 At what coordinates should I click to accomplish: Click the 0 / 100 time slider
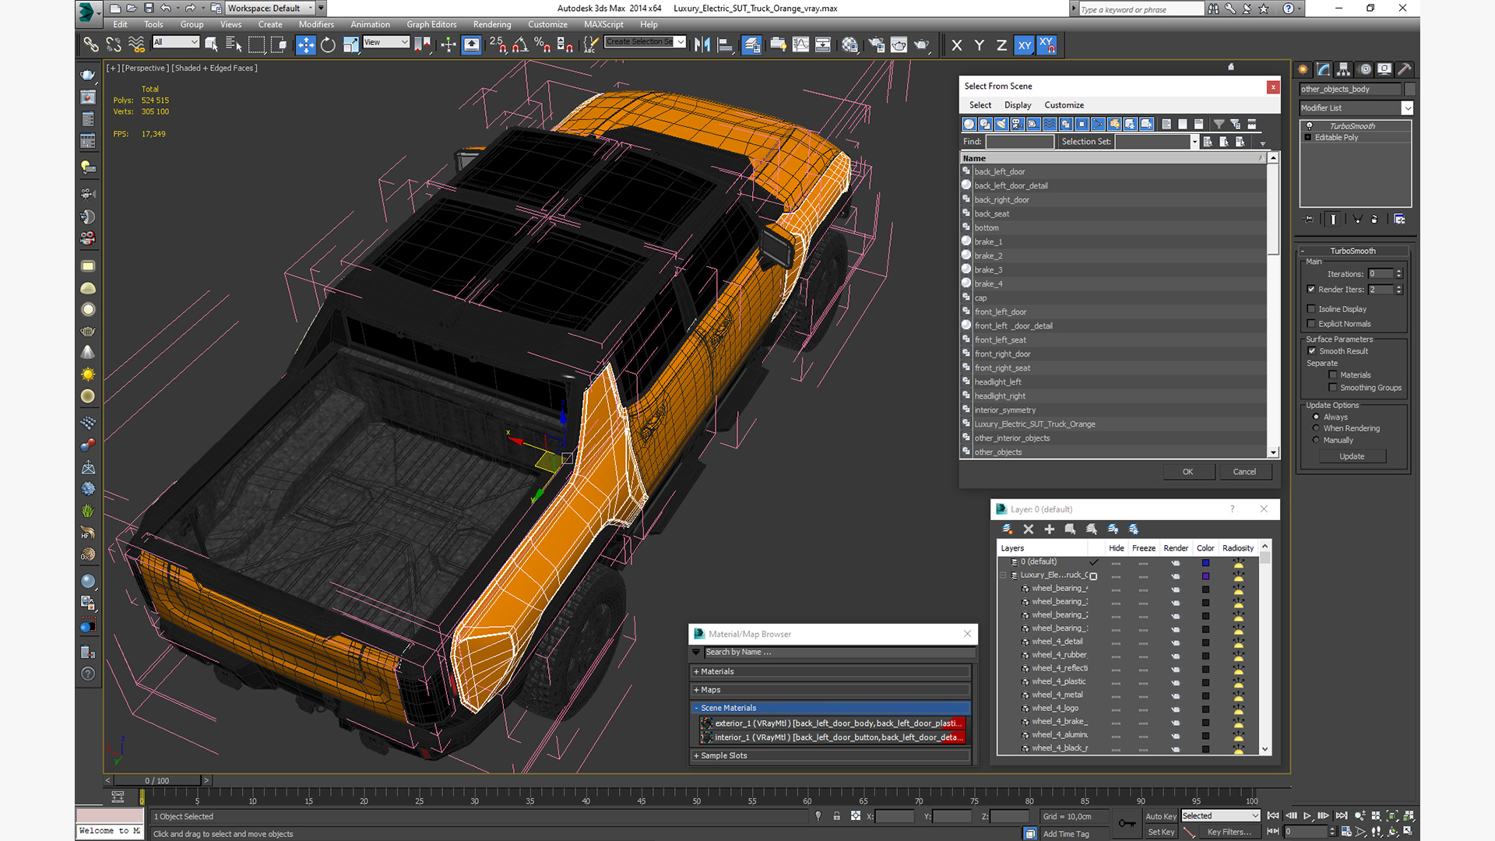click(157, 780)
